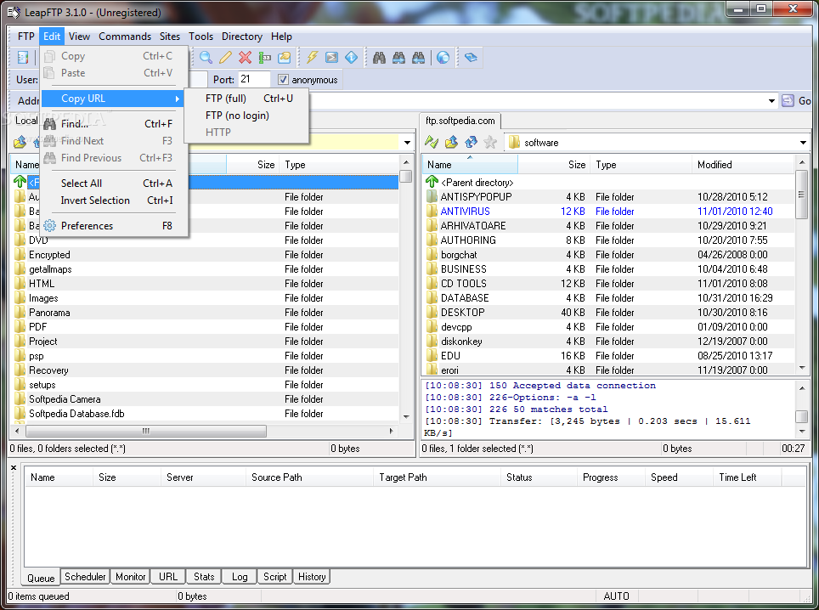The image size is (819, 610).
Task: Click the blue book icon in the toolbar
Action: click(471, 58)
